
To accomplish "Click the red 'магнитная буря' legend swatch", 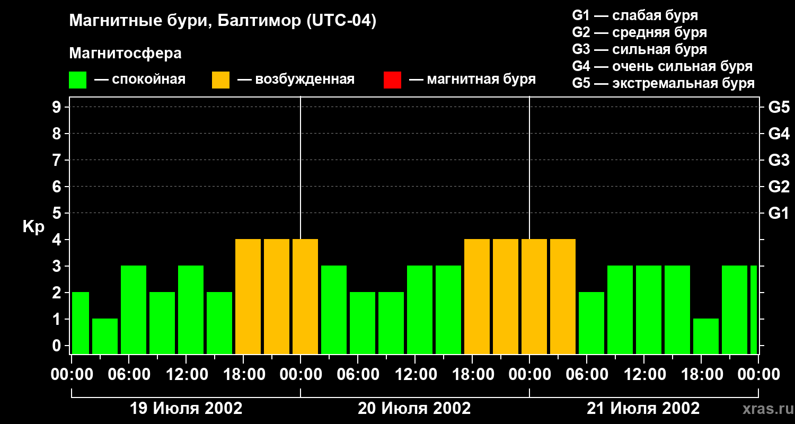I will point(392,80).
